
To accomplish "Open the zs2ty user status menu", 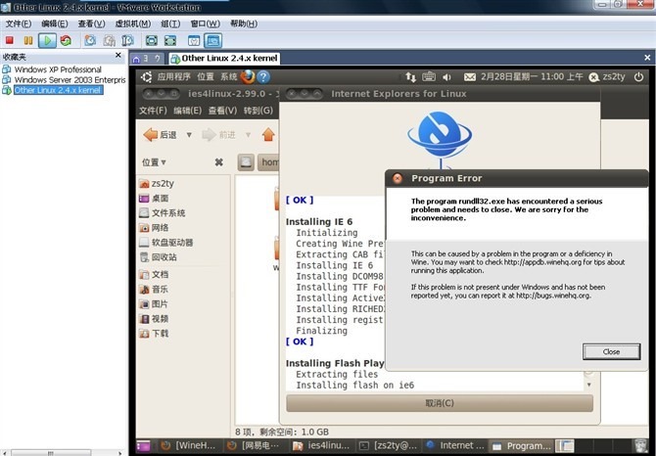I will [607, 77].
